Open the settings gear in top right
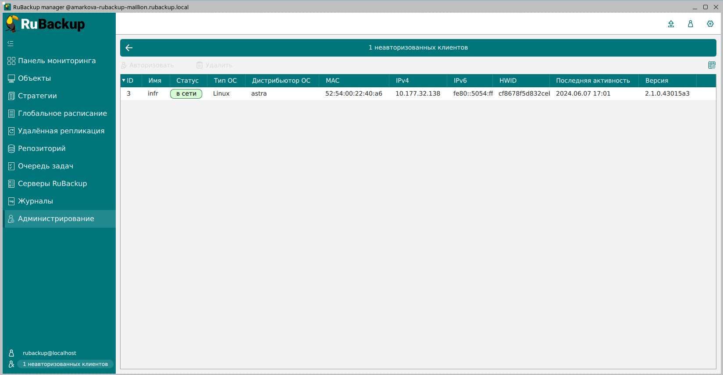723x375 pixels. click(x=710, y=24)
